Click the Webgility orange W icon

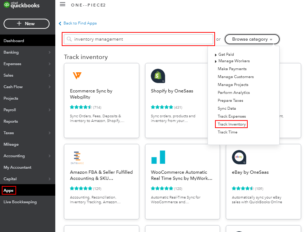coord(76,76)
